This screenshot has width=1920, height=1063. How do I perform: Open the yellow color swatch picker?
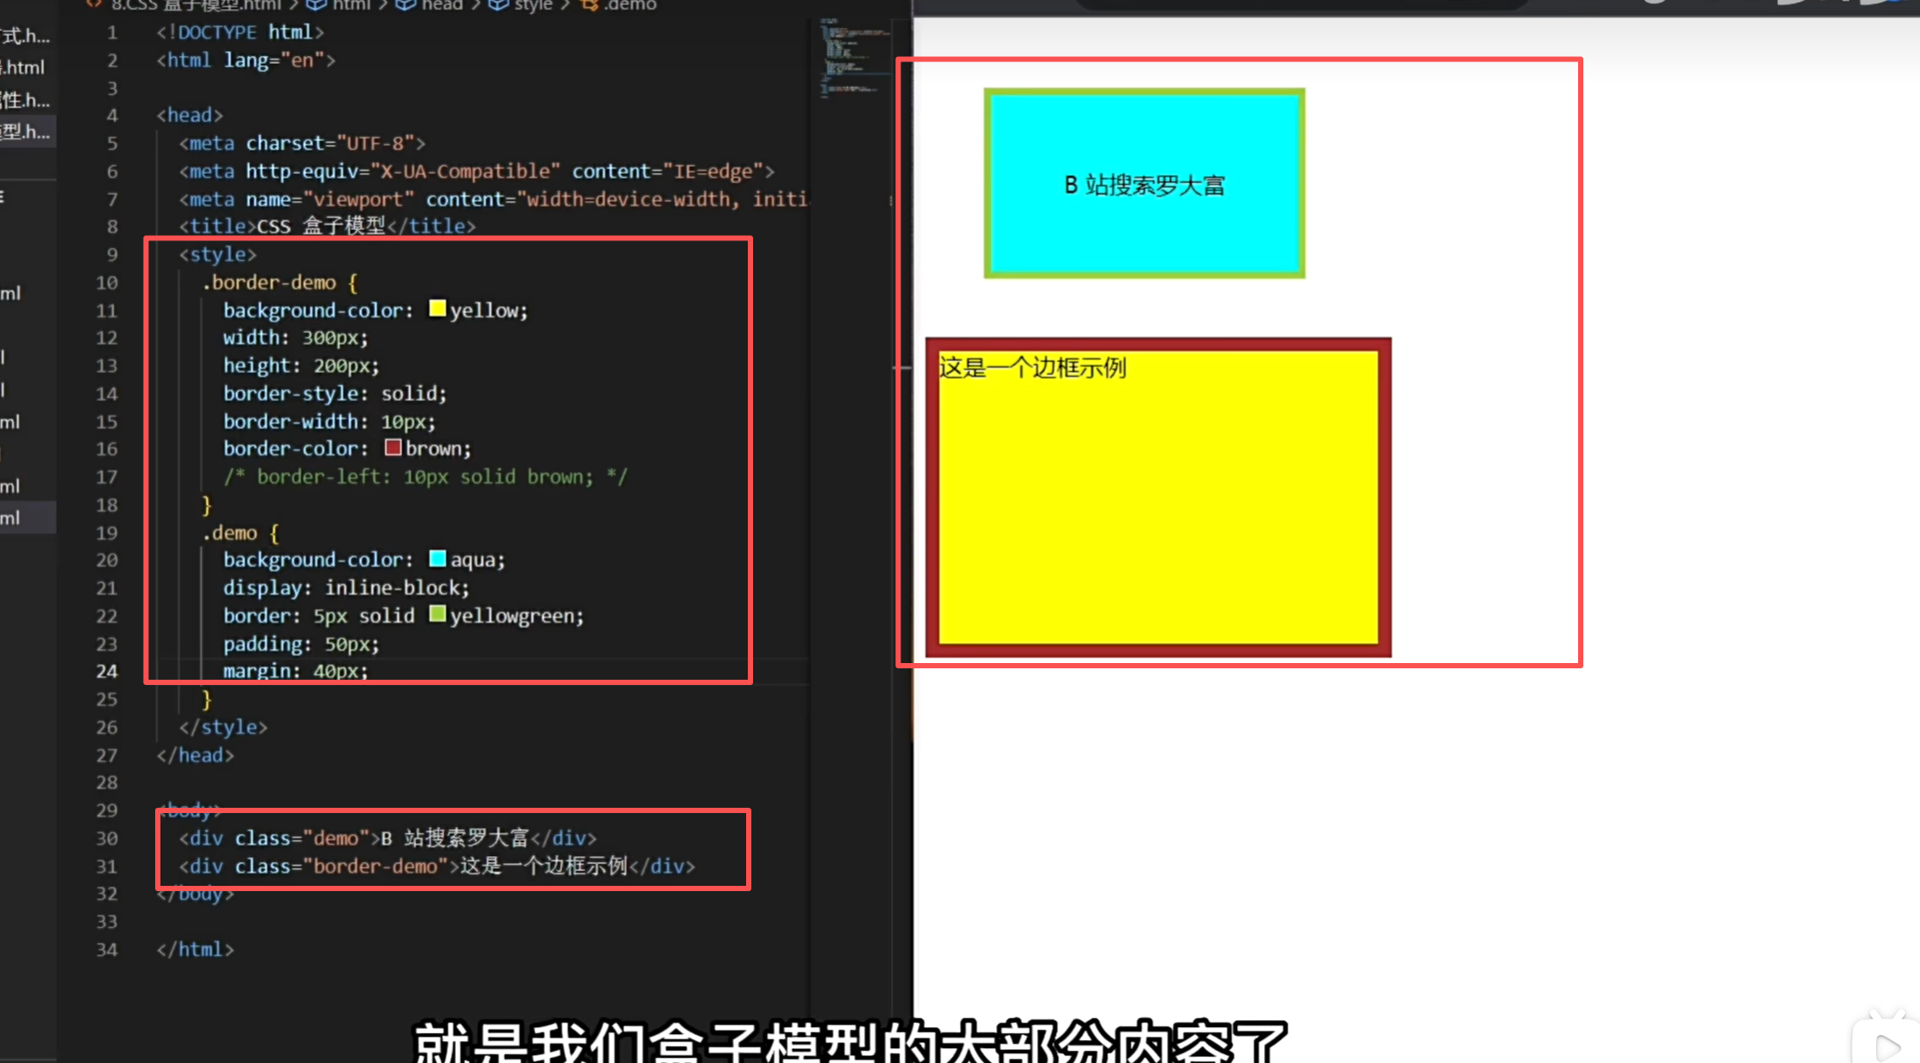[437, 309]
